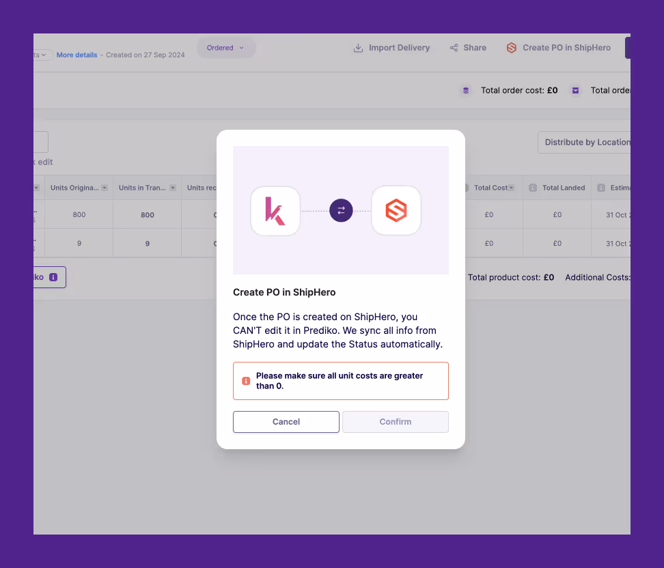Viewport: 664px width, 568px height.
Task: Open the Units in Tran... column filter arrow
Action: coord(173,188)
